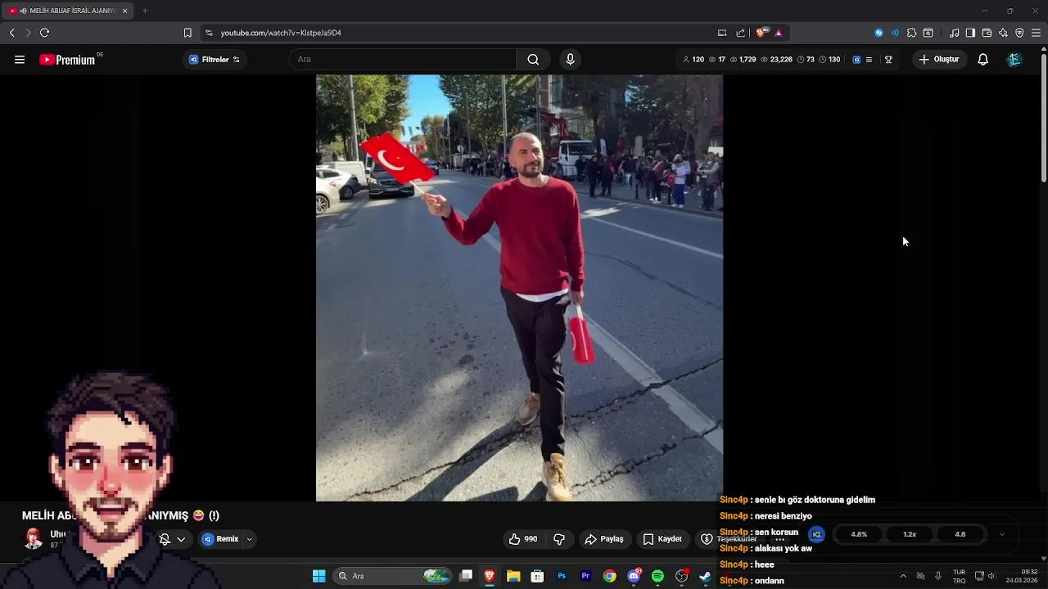Open the YouTube guide hamburger menu

(x=20, y=59)
